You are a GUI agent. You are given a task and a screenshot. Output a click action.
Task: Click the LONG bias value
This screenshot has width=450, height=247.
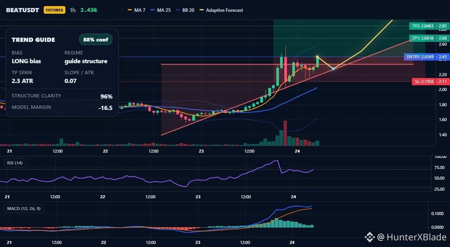click(26, 61)
